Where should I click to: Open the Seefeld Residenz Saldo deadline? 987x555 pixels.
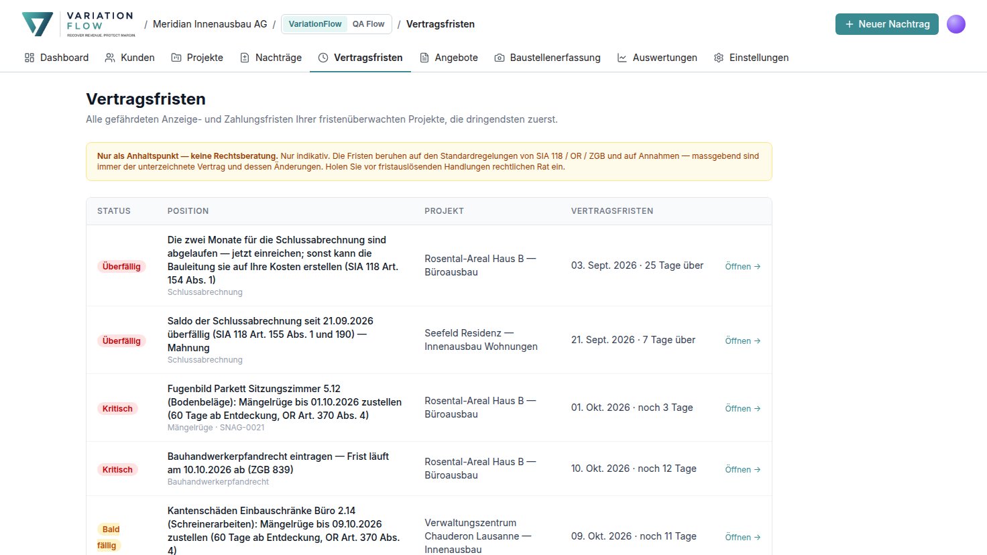(743, 341)
